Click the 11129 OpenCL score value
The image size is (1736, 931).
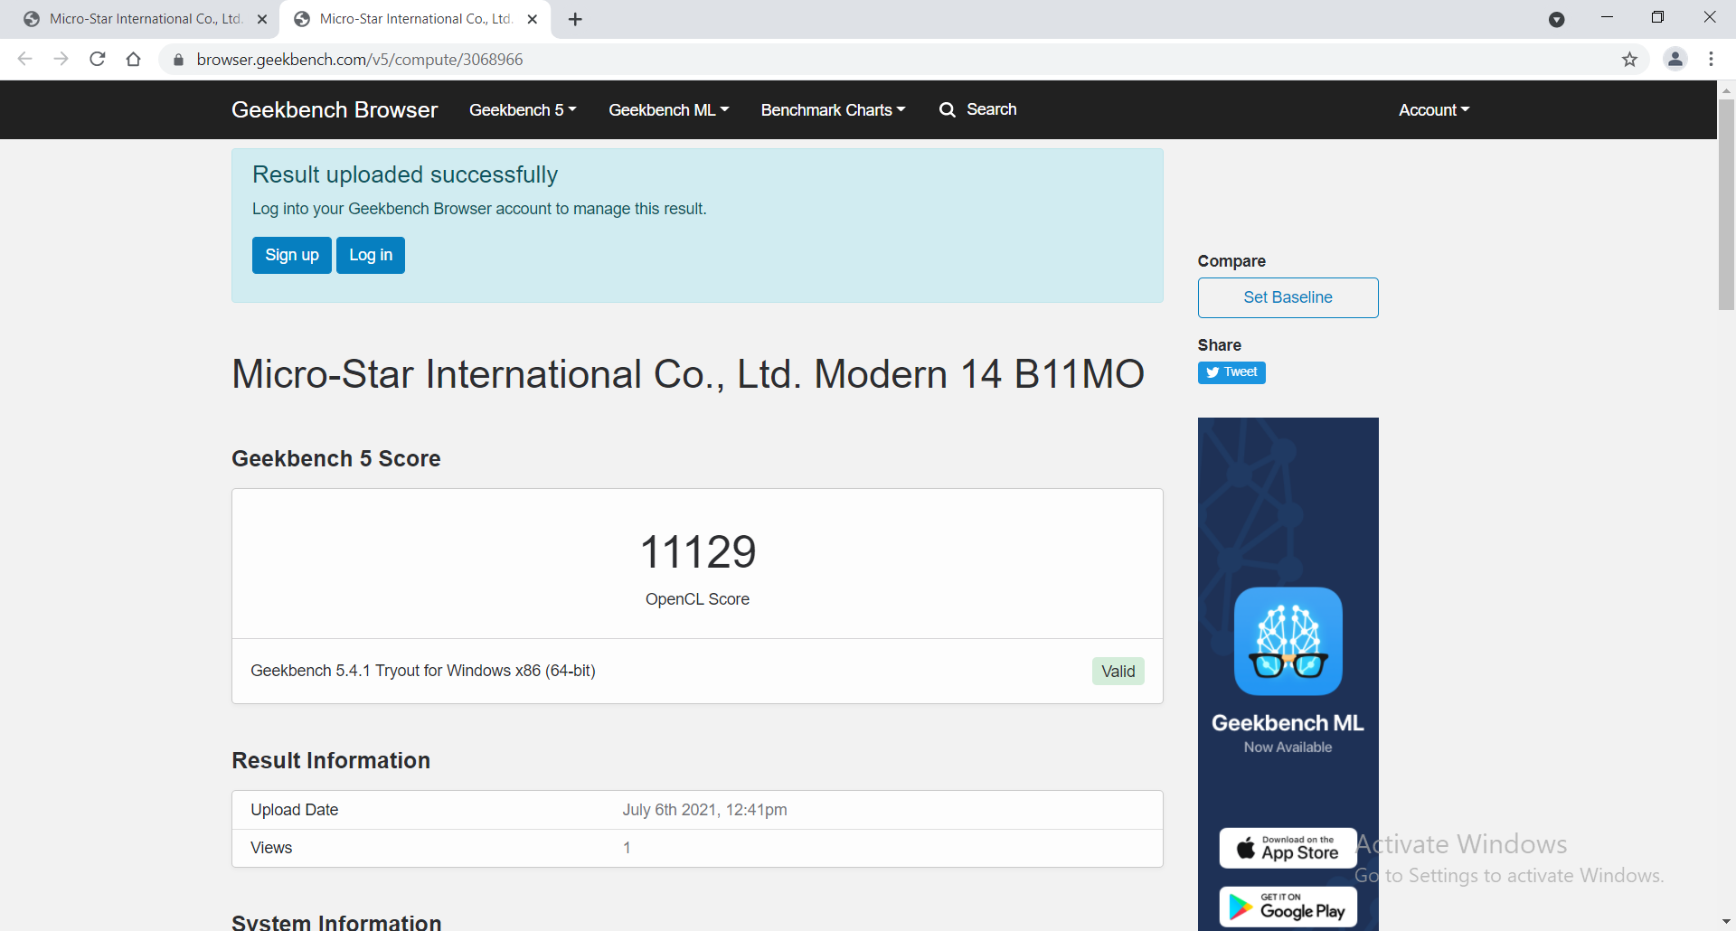click(x=698, y=551)
